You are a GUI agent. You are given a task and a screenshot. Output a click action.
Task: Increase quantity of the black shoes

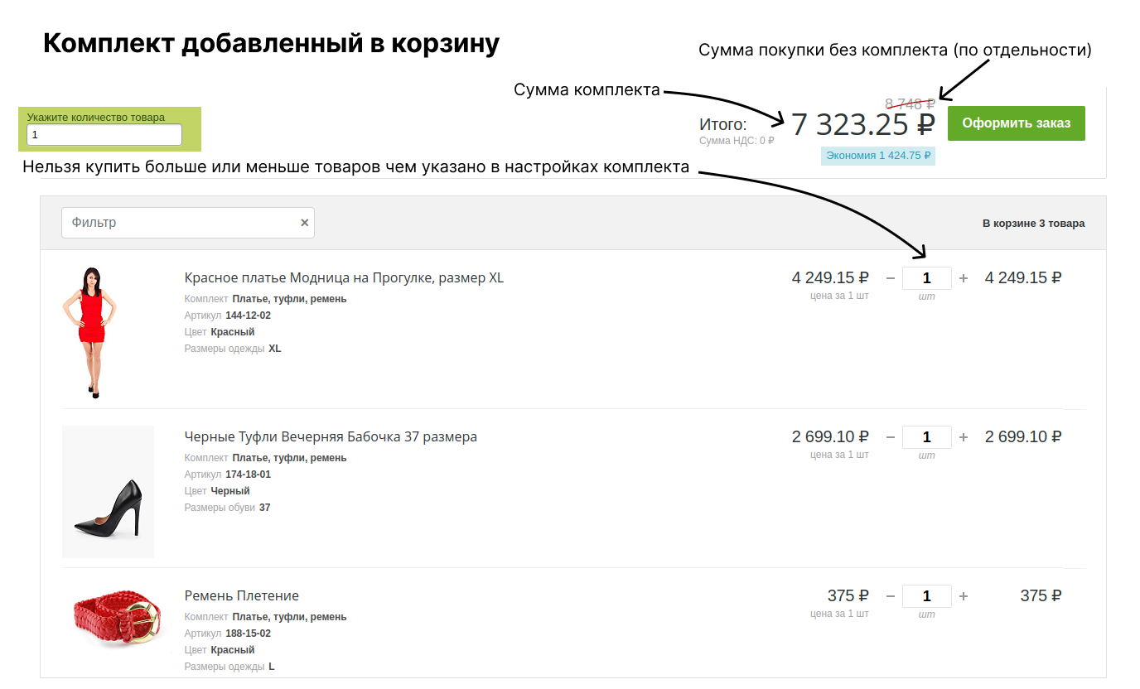pyautogui.click(x=964, y=437)
